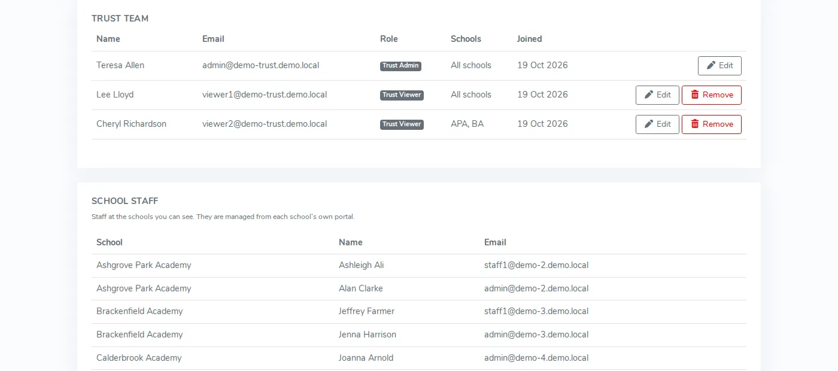This screenshot has width=838, height=371.
Task: Select staff member Joanna Arnold
Action: pos(366,358)
